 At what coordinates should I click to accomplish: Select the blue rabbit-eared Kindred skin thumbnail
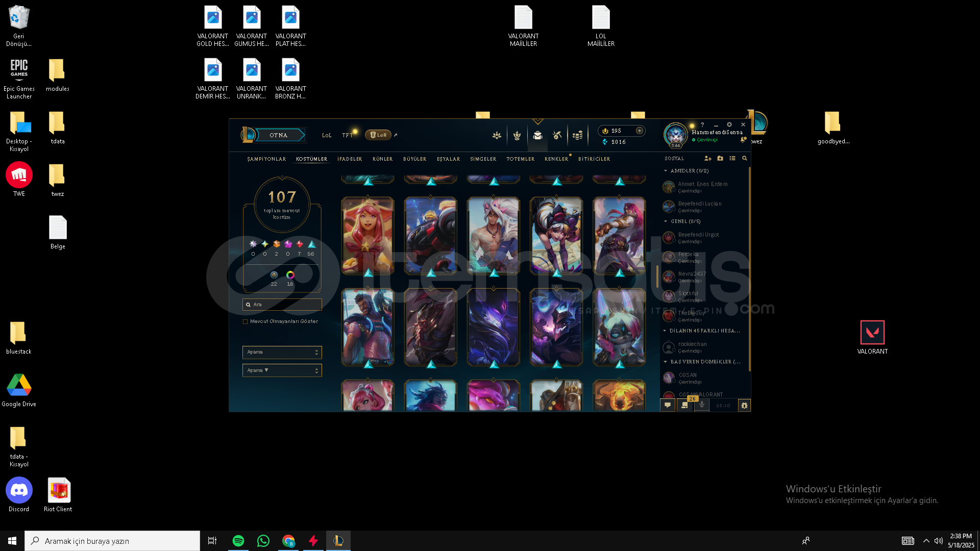[619, 328]
